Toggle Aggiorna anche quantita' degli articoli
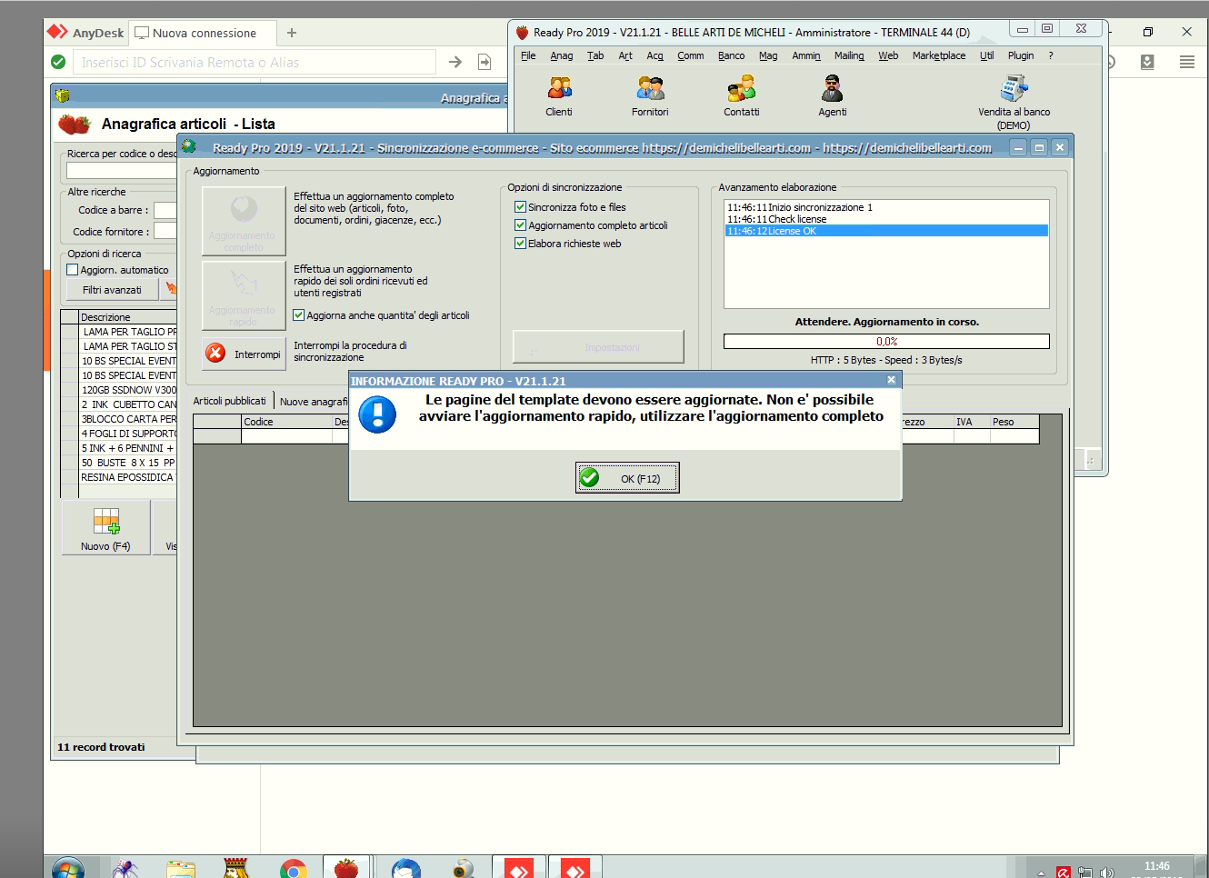The width and height of the screenshot is (1209, 878). click(298, 315)
